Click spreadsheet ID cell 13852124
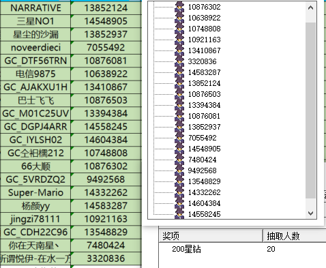This screenshot has width=326, height=268. (106, 8)
